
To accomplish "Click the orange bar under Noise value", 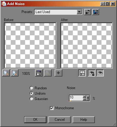I will (x=70, y=101).
